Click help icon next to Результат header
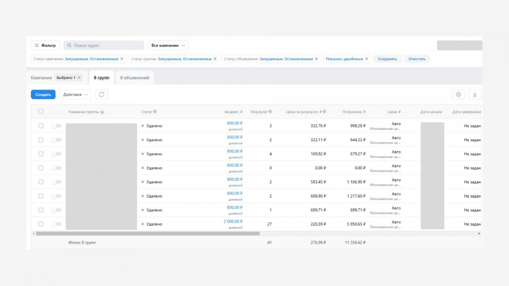Viewport: 509px width, 286px height. pyautogui.click(x=270, y=112)
